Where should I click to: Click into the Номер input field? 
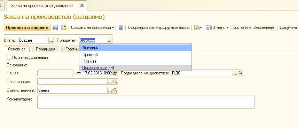point(55,73)
